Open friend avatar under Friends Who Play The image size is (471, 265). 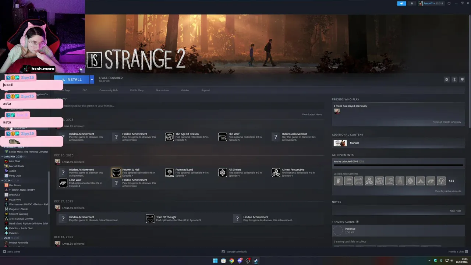tap(337, 111)
